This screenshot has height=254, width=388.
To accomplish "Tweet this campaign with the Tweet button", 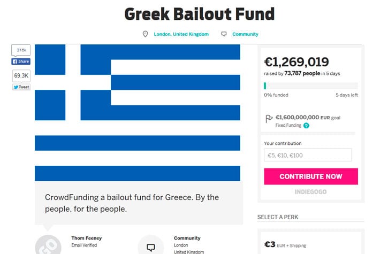I will click(x=21, y=87).
